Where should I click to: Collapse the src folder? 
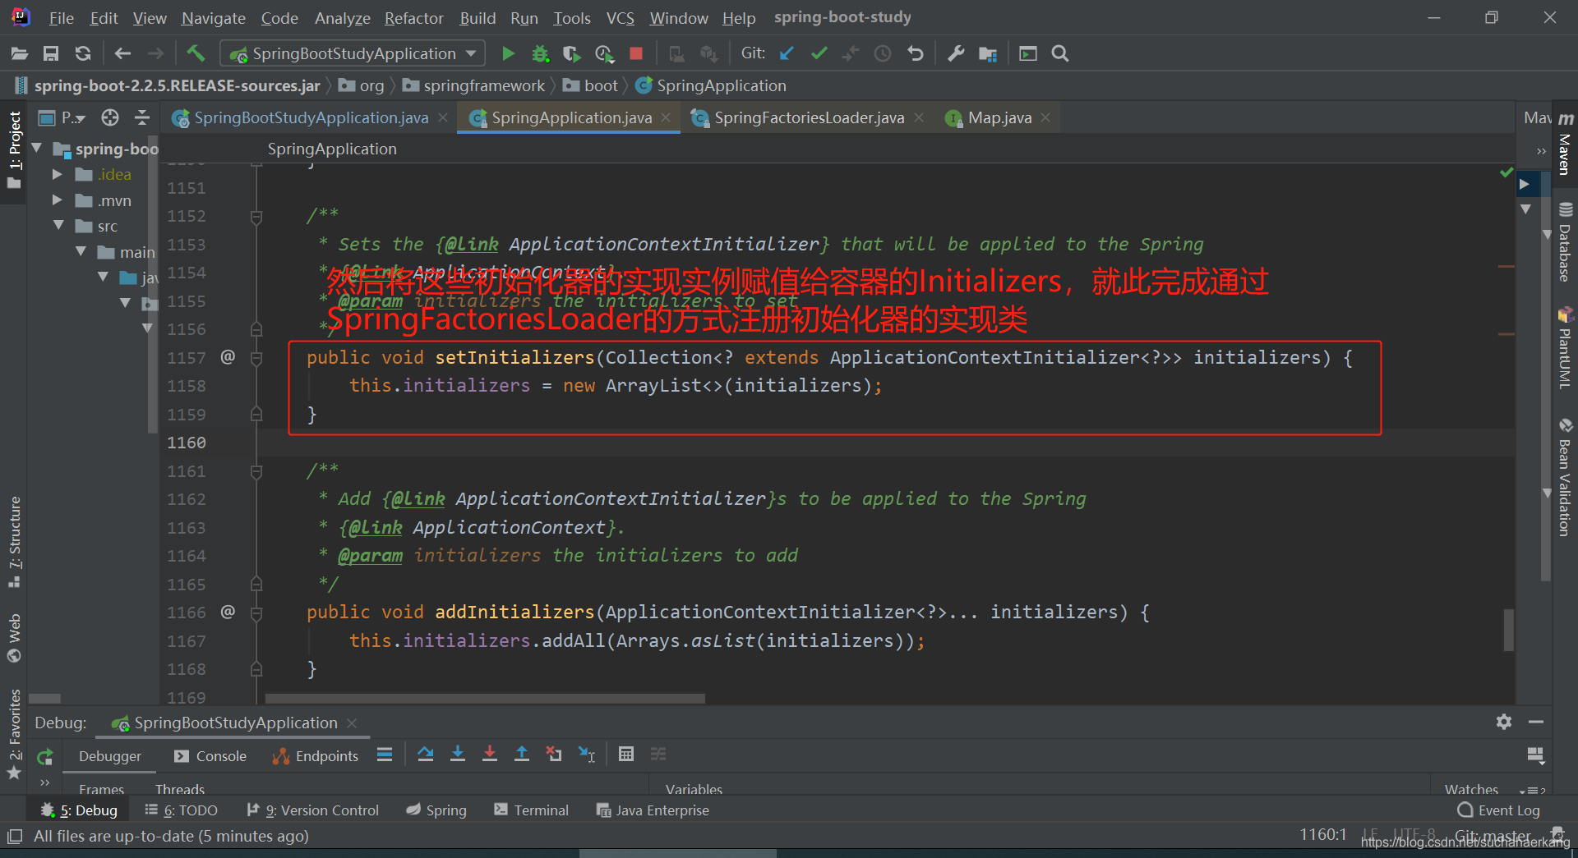58,225
